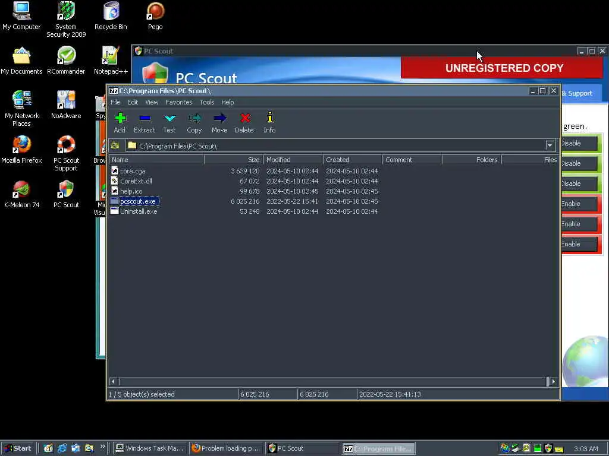Image resolution: width=609 pixels, height=456 pixels.
Task: Select Uninstall.exe in the file list
Action: coord(139,211)
